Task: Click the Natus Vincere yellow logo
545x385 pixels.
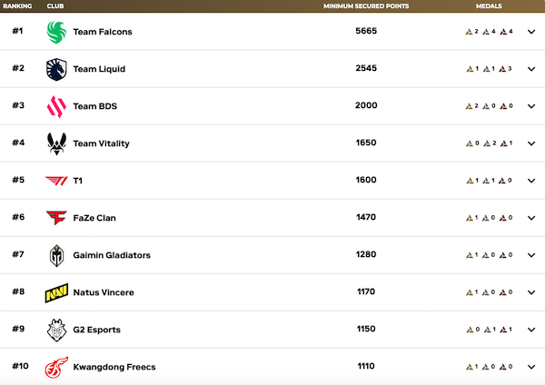Action: [x=56, y=293]
